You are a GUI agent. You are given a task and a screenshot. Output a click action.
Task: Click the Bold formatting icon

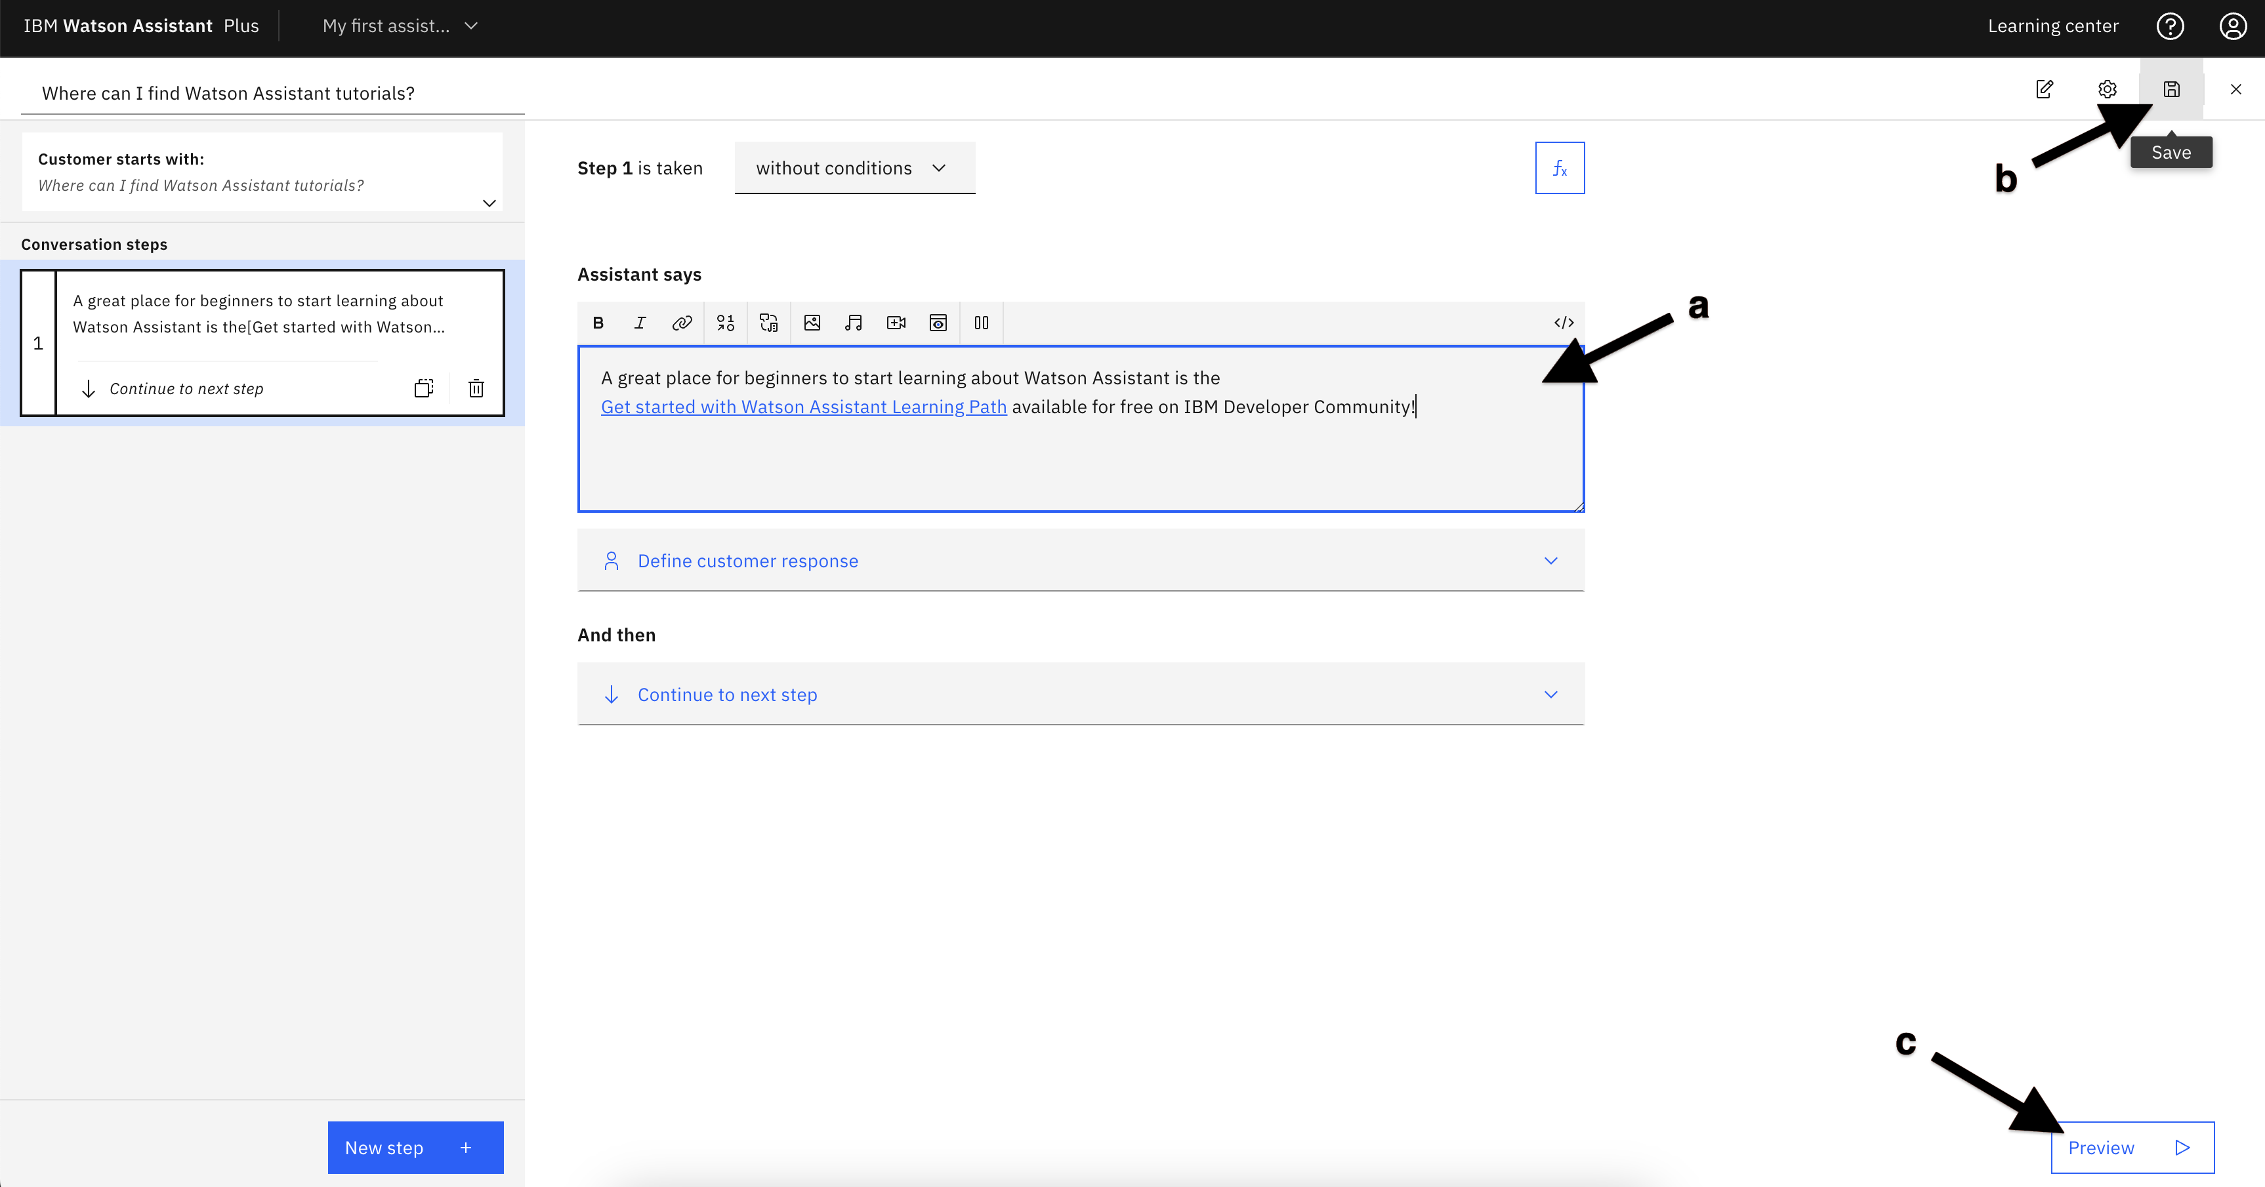[599, 322]
